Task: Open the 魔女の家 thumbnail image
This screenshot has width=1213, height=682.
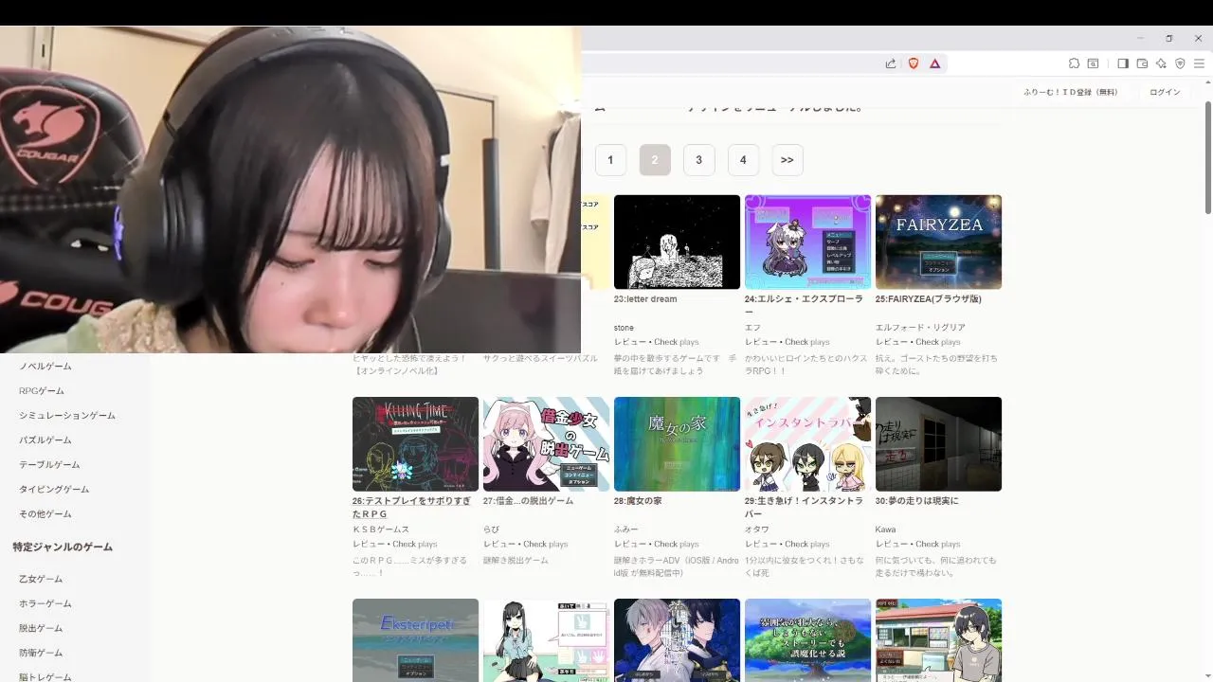Action: click(x=677, y=443)
